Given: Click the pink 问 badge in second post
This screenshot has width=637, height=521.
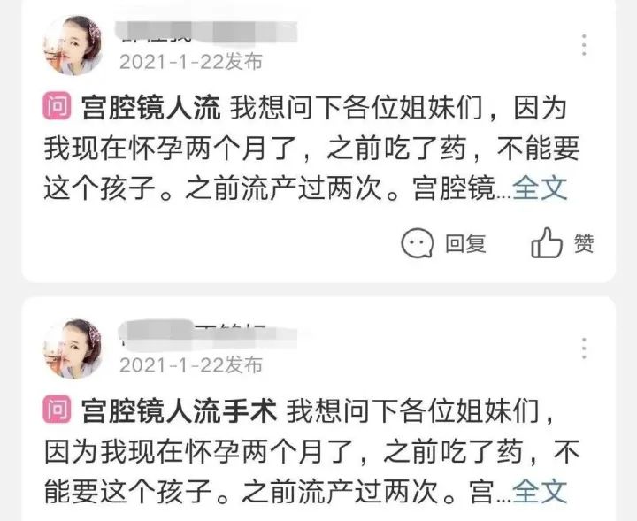Looking at the screenshot, I should tap(57, 410).
